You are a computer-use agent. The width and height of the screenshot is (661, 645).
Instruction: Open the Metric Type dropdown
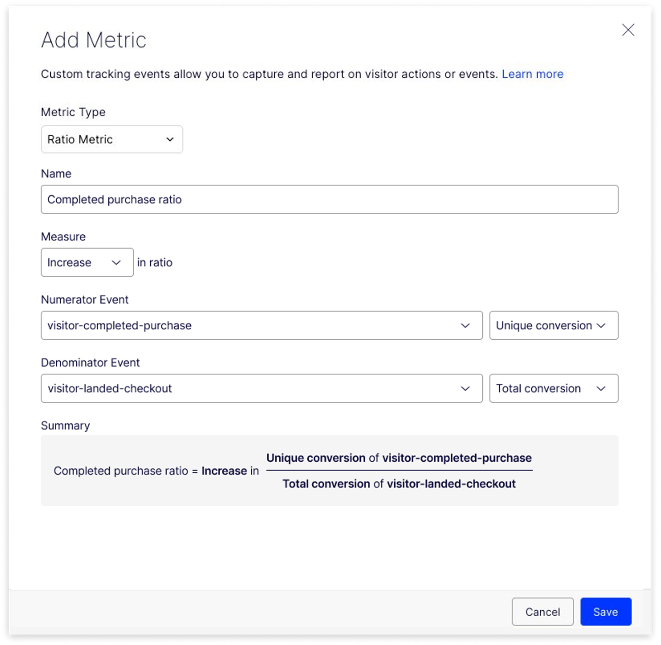point(112,139)
